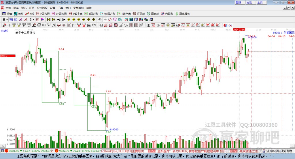Switch to K线 candlestick chart

click(x=30, y=14)
